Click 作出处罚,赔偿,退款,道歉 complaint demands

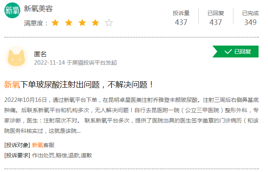coord(62,155)
